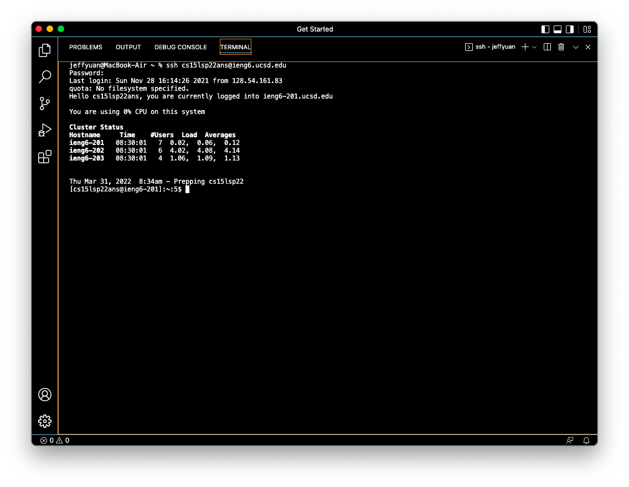Click ieng6-201 row in cluster status

pyautogui.click(x=154, y=143)
